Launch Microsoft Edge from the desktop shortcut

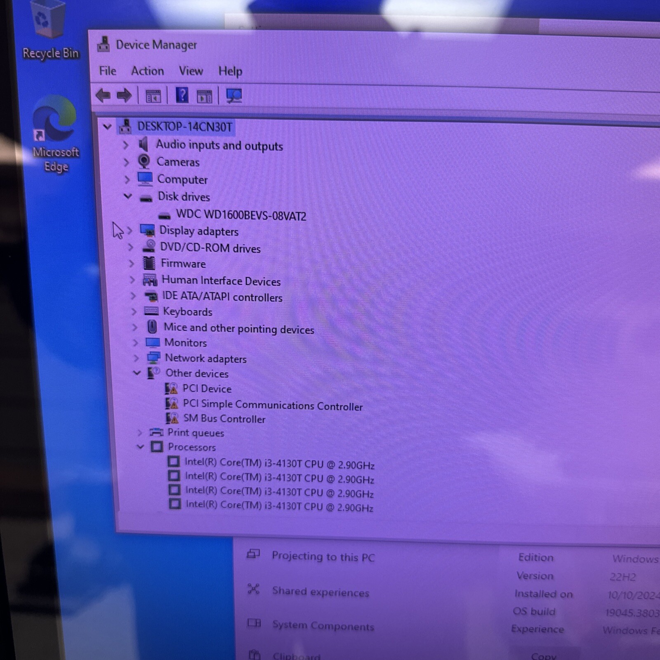(x=55, y=134)
